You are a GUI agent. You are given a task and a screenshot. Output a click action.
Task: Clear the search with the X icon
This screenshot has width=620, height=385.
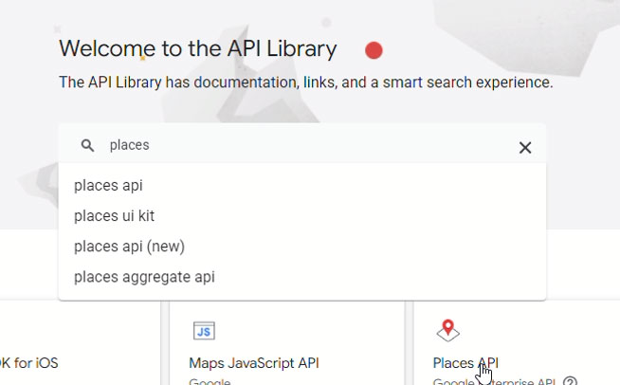(525, 148)
